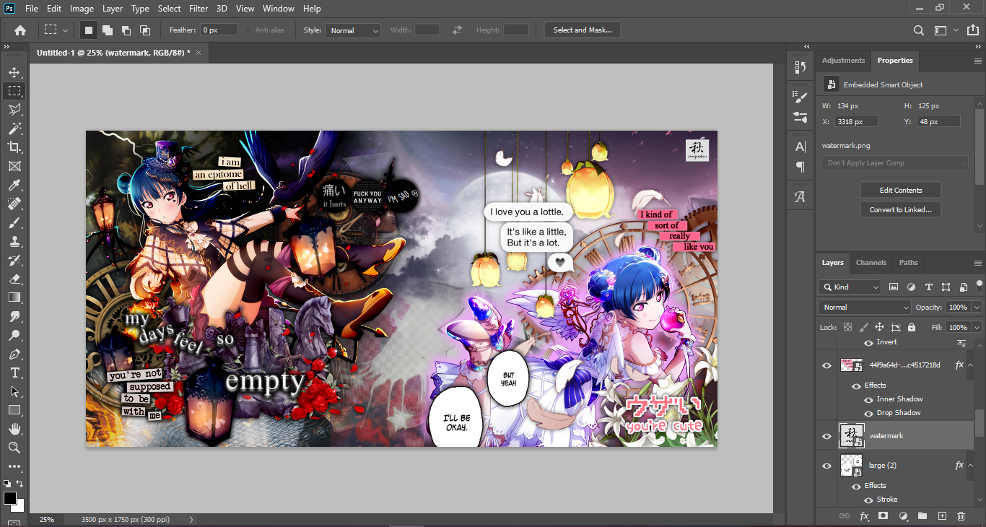Open the Opacity slider dropdown arrow
Screen dimensions: 986x527
tap(977, 308)
